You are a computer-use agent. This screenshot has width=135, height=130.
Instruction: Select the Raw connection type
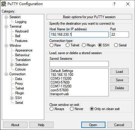51,45
